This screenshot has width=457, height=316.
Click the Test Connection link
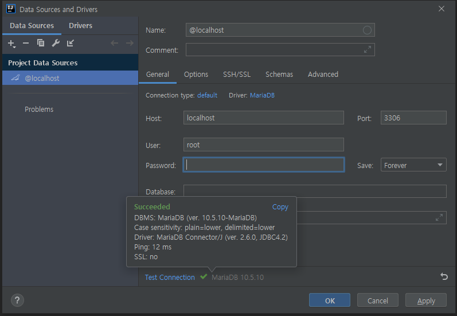point(170,277)
